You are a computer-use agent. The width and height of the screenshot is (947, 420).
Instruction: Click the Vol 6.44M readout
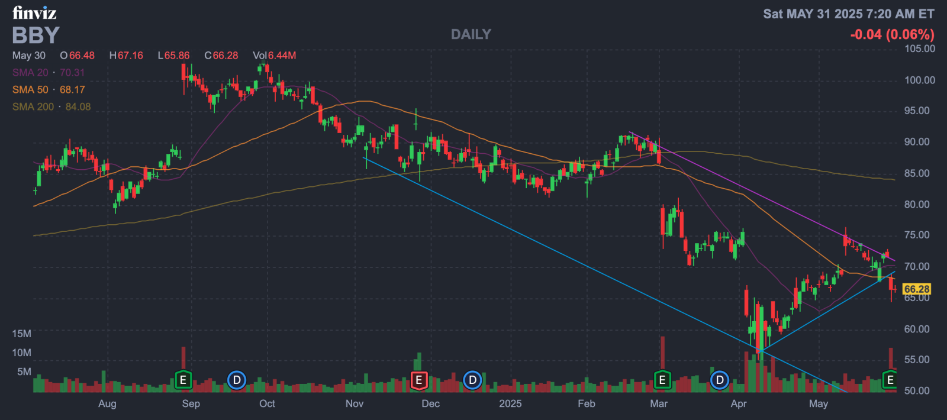(x=274, y=55)
